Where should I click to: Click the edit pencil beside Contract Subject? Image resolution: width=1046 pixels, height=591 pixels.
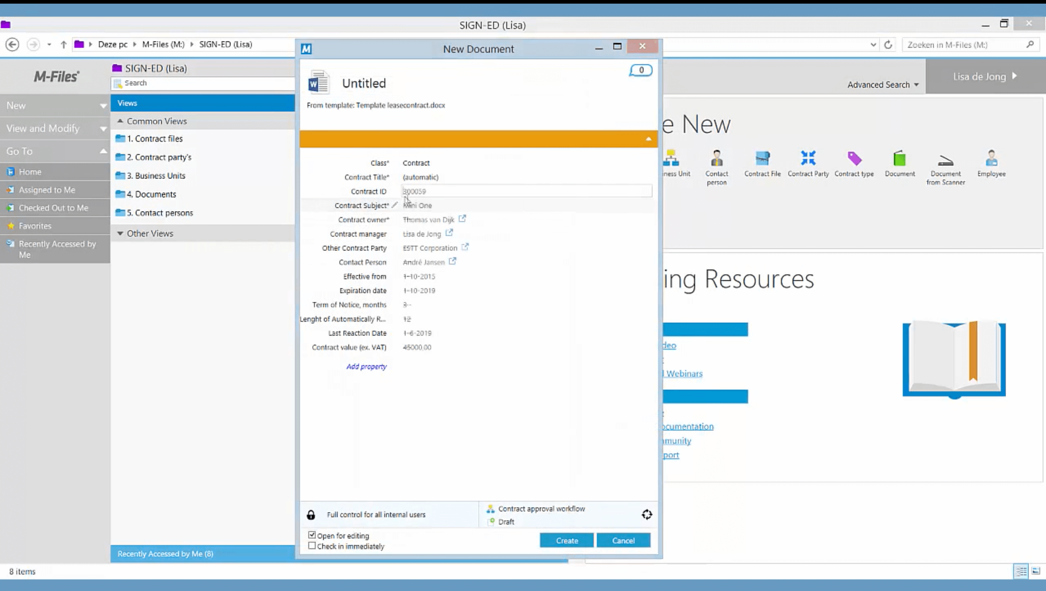(x=394, y=205)
